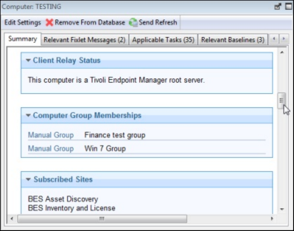The height and width of the screenshot is (231, 294).
Task: Click the horizontal scrollbar left arrow
Action: [x=12, y=218]
